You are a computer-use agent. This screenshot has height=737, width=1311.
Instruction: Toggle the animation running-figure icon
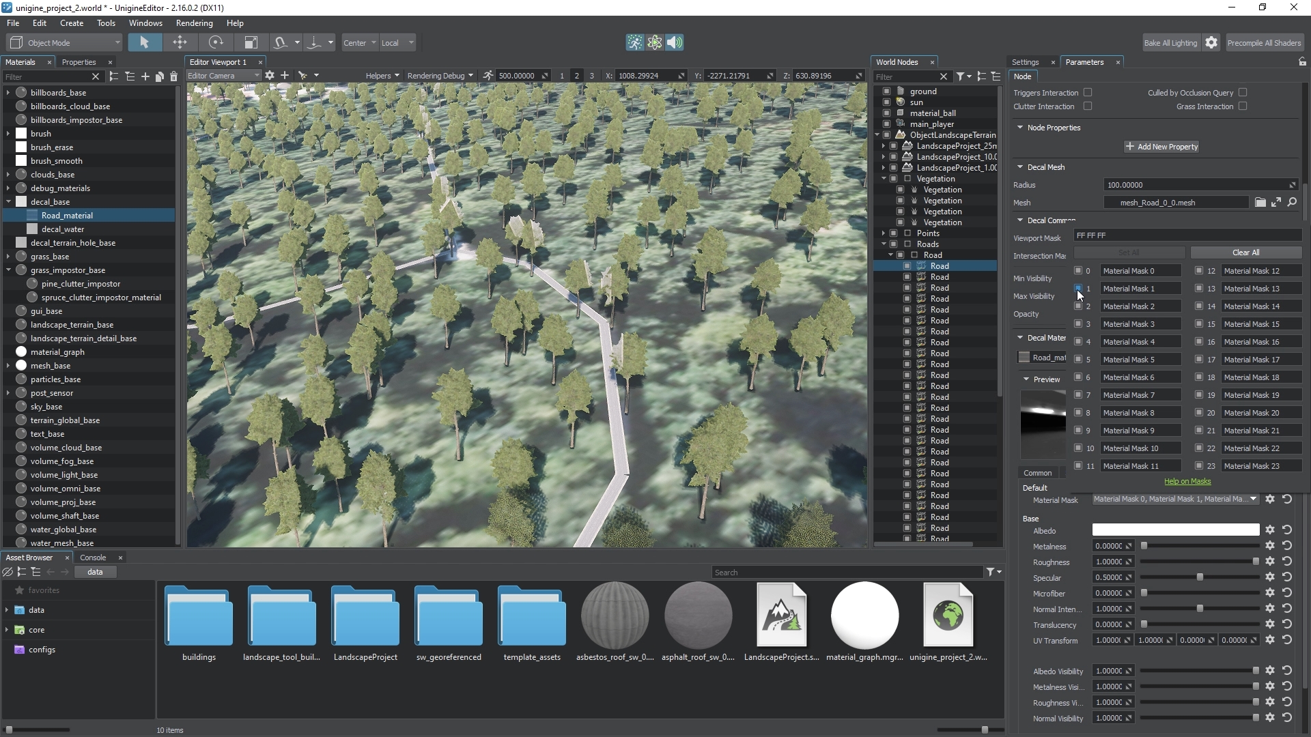(x=635, y=42)
